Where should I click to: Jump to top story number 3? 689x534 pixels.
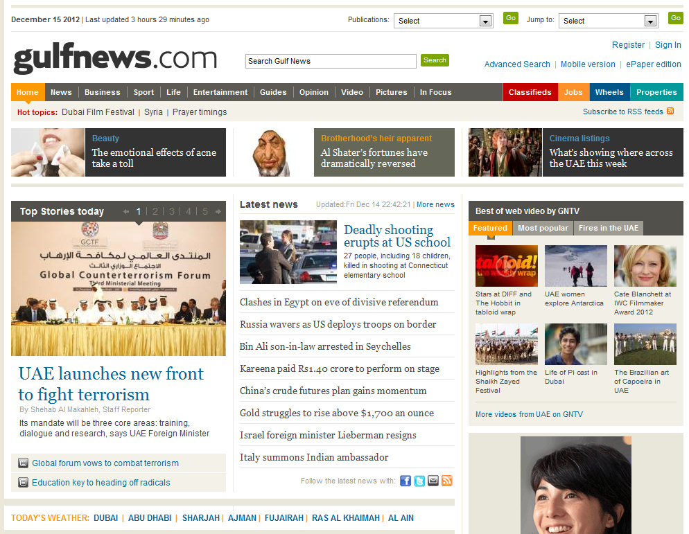click(x=171, y=211)
